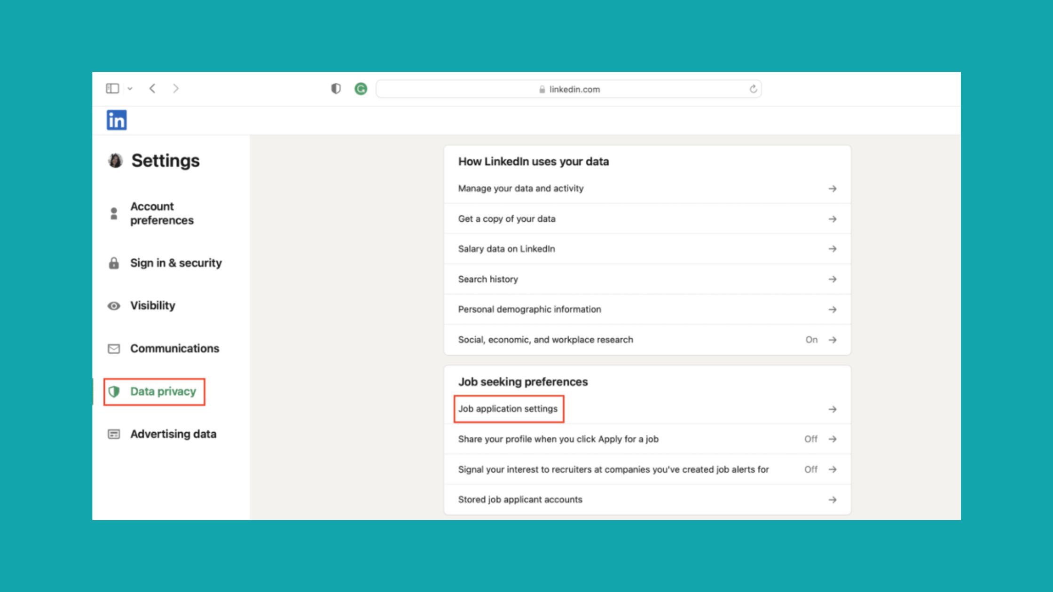The height and width of the screenshot is (592, 1053).
Task: Open Job application settings
Action: (x=508, y=409)
